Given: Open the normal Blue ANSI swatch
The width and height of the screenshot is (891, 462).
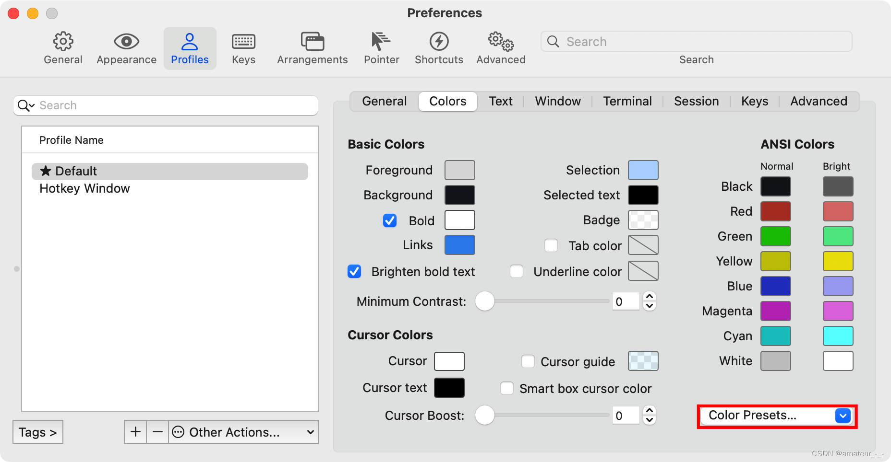Looking at the screenshot, I should [x=776, y=286].
